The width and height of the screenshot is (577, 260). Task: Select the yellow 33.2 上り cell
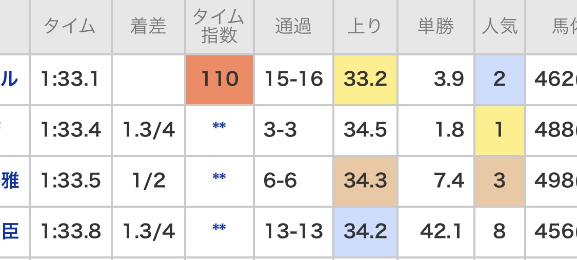point(365,79)
